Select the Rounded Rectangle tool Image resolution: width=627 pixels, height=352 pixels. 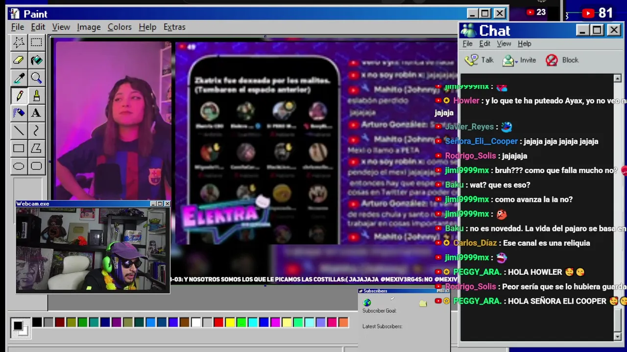point(36,166)
